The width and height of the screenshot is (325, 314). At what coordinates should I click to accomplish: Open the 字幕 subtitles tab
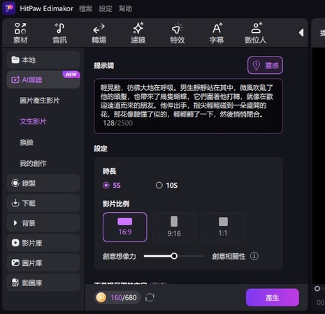[x=217, y=33]
